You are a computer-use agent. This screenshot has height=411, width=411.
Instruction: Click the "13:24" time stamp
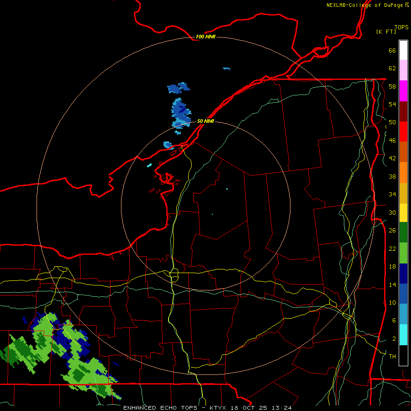pyautogui.click(x=281, y=408)
